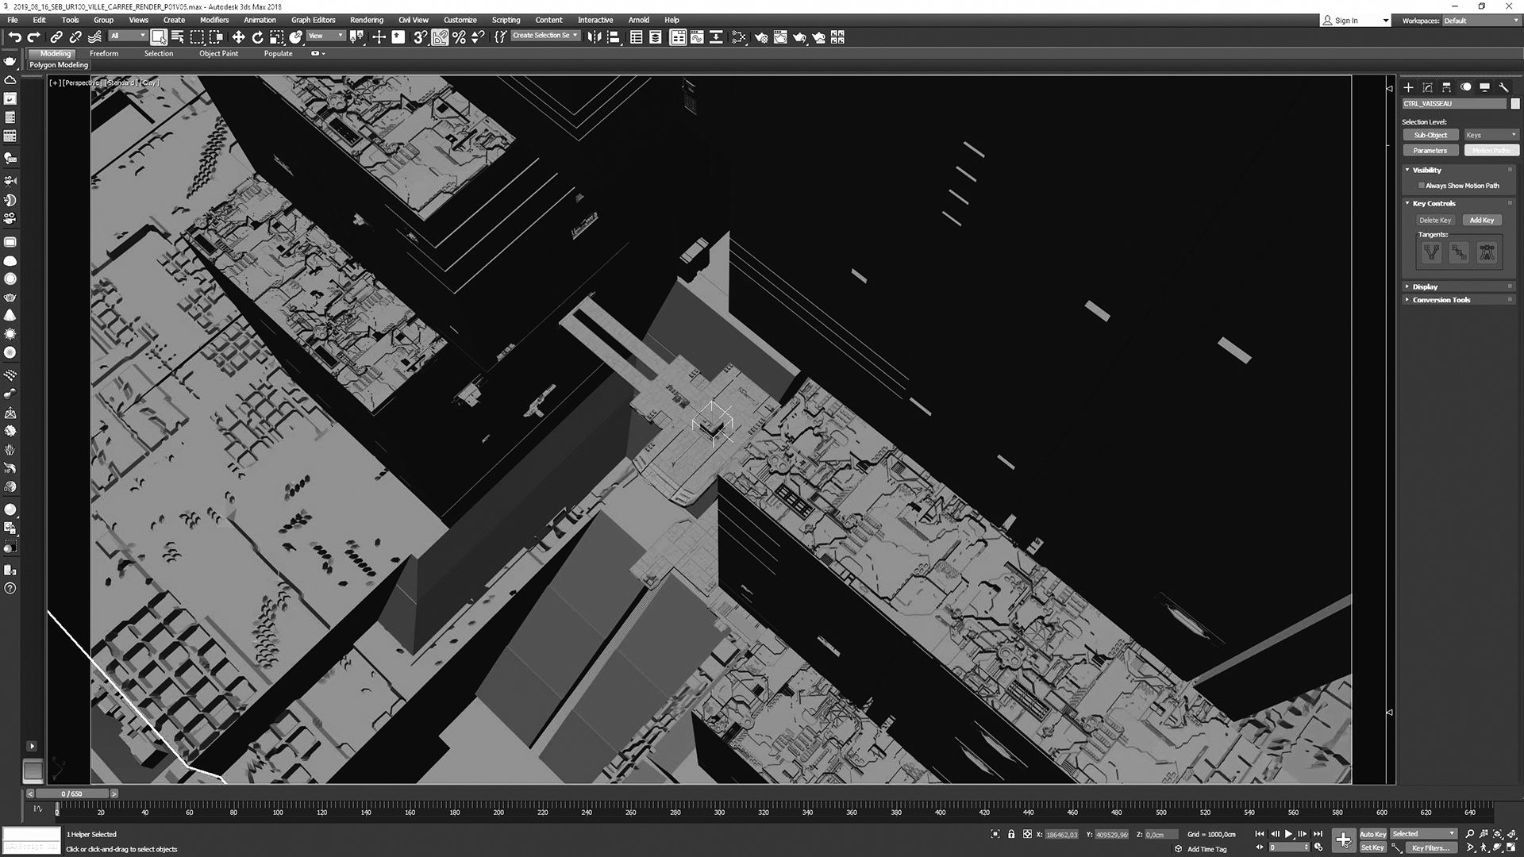The height and width of the screenshot is (857, 1524).
Task: Toggle Auto Key mode
Action: (1372, 834)
